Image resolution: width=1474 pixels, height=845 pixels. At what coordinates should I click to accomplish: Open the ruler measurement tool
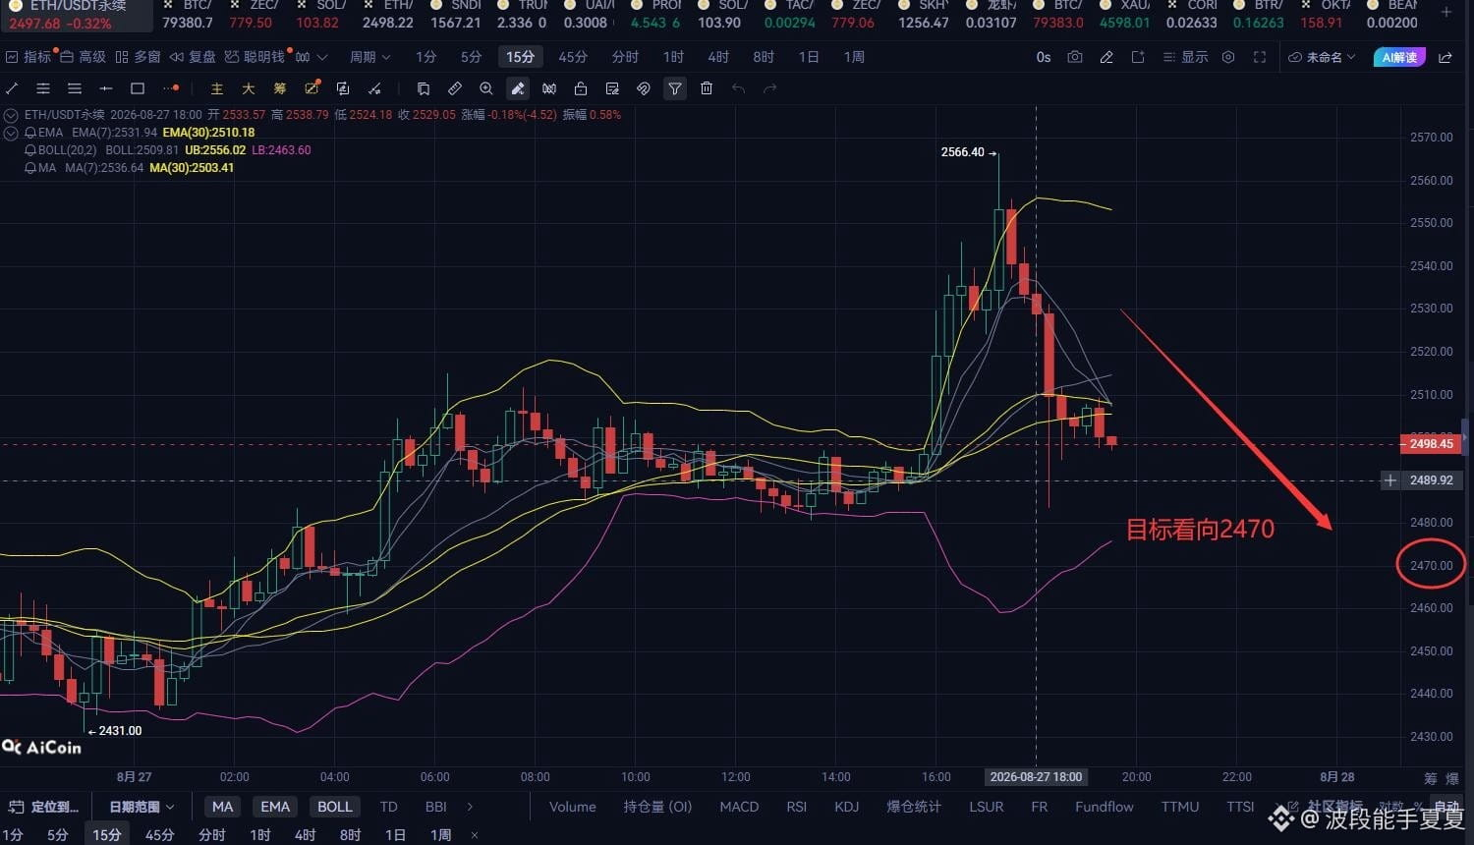coord(455,88)
